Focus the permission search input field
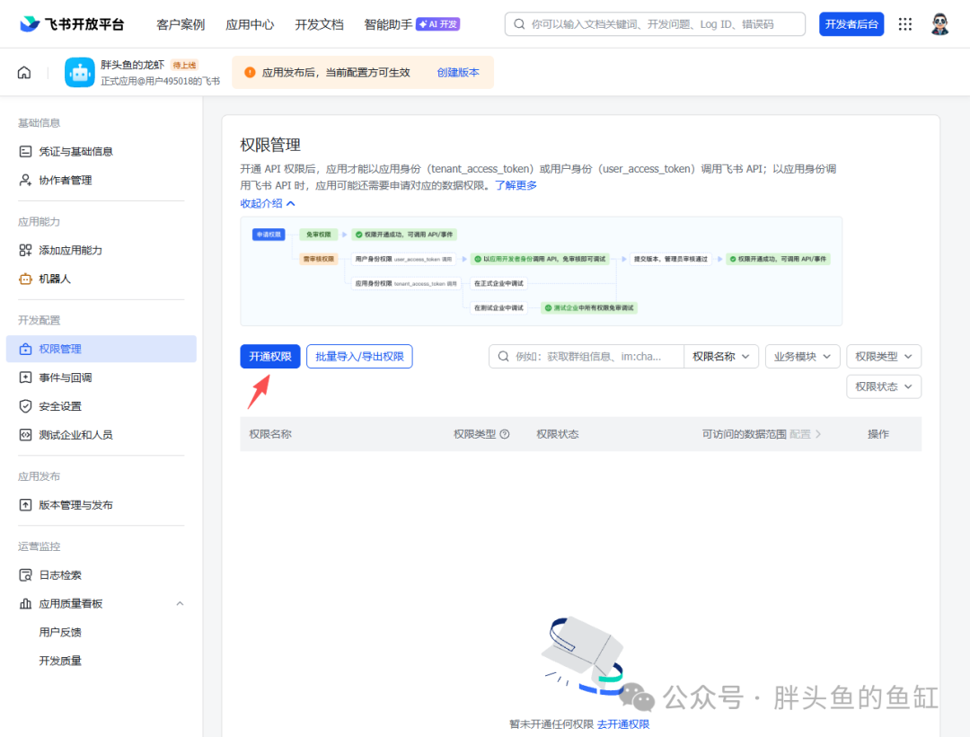The image size is (970, 737). [x=586, y=357]
